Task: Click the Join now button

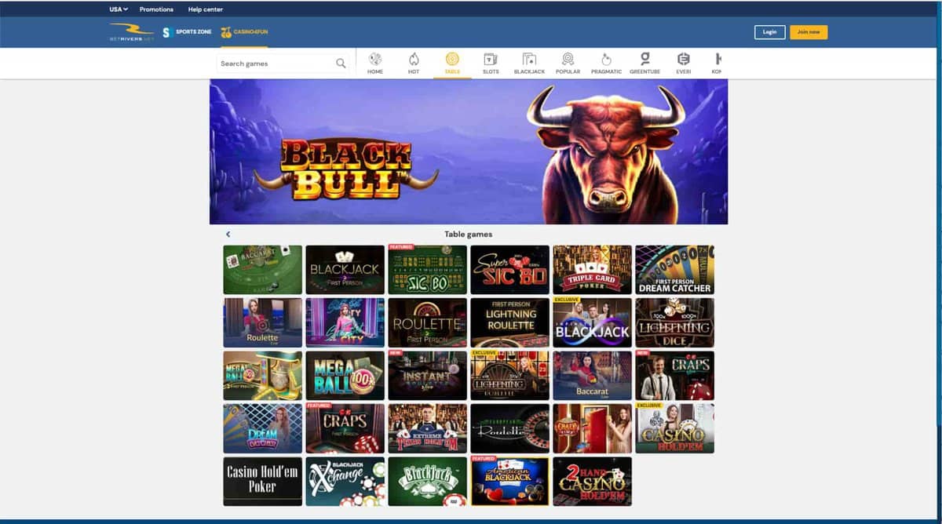Action: [809, 32]
